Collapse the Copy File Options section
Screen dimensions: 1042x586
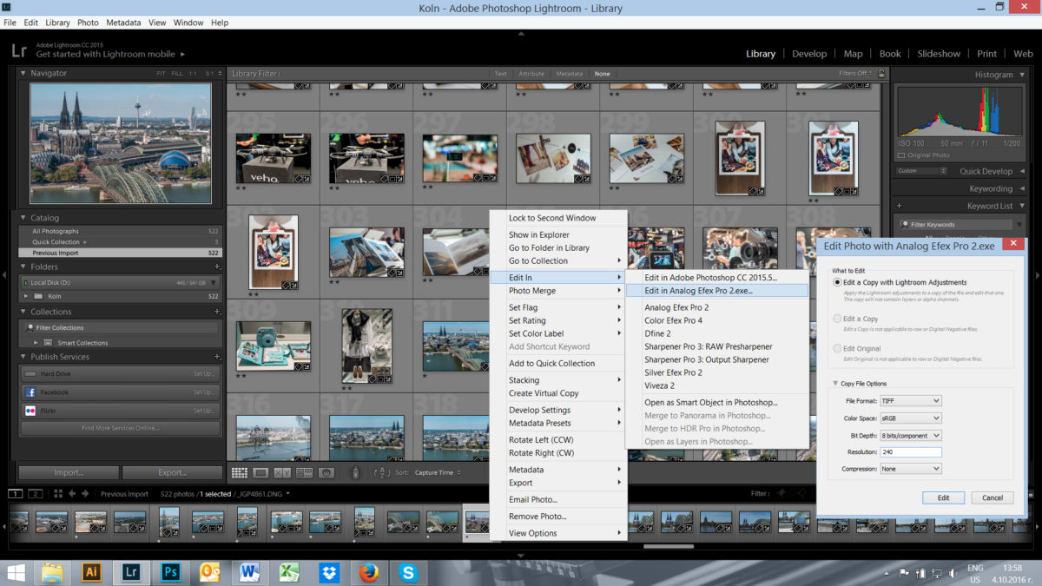coord(835,384)
